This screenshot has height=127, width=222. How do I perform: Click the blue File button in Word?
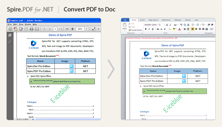(125, 20)
